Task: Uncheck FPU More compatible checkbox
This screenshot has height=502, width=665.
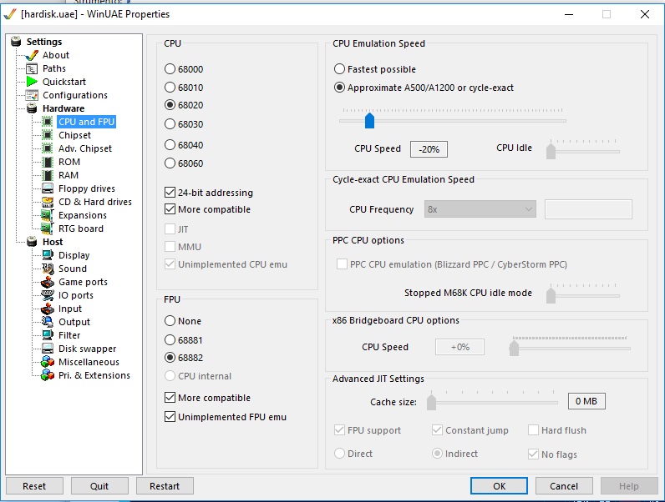Action: (170, 398)
